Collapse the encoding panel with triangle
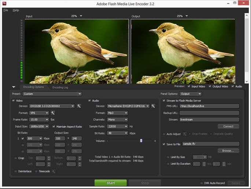The height and width of the screenshot is (189, 251). click(14, 87)
